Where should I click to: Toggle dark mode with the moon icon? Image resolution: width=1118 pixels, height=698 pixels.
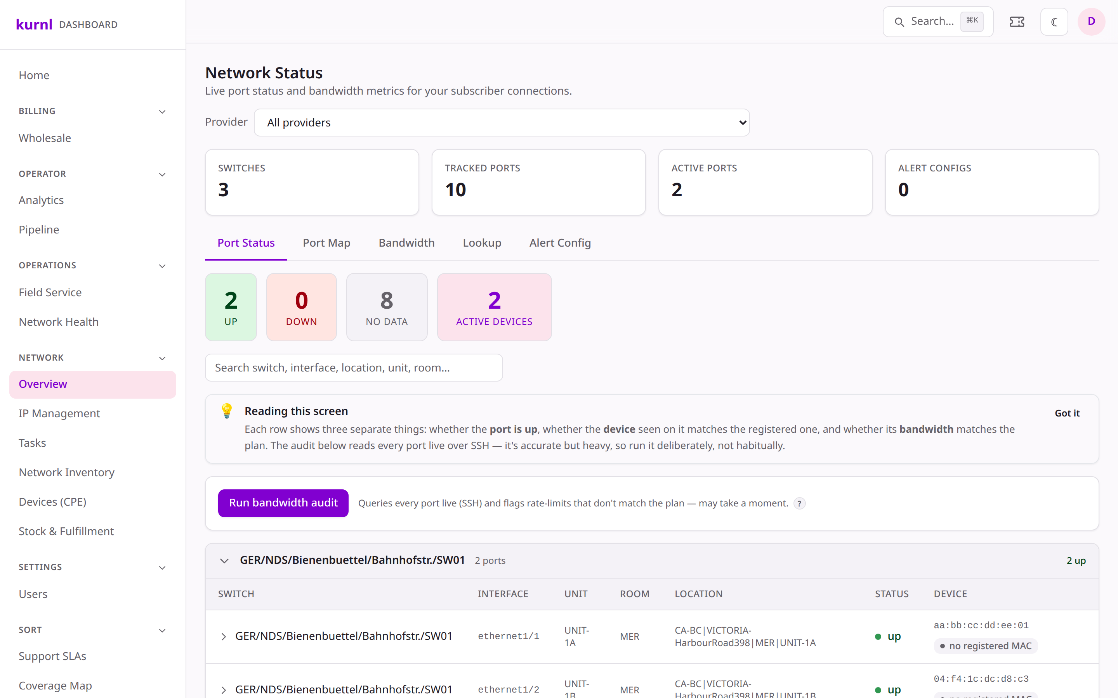1054,22
